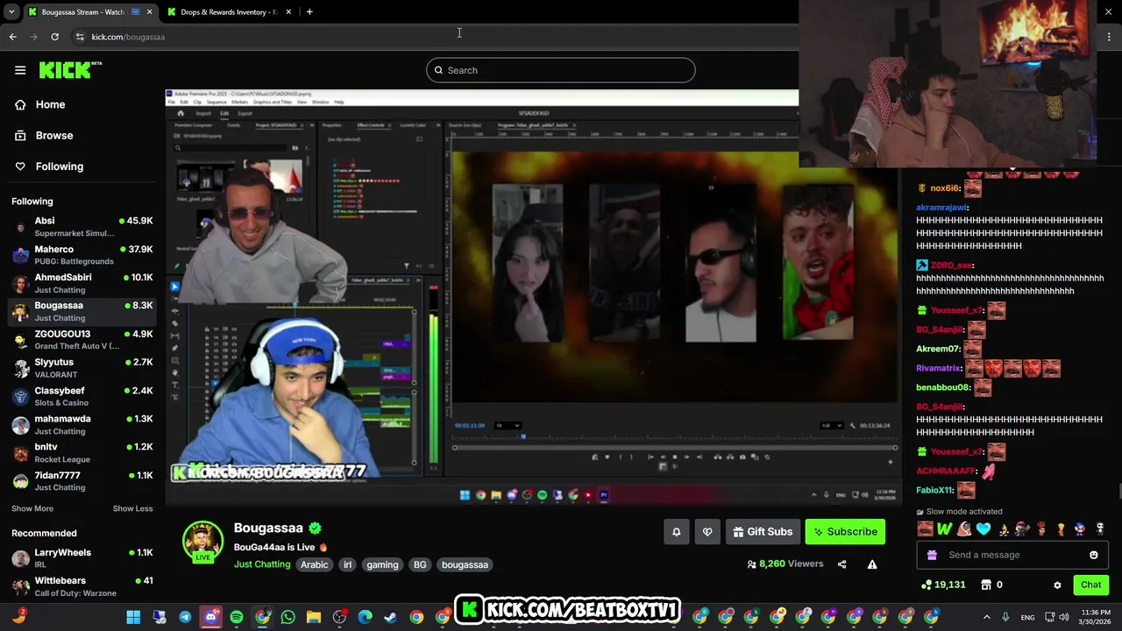Image resolution: width=1122 pixels, height=631 pixels.
Task: Open Maherco's channel in Following list
Action: 82,255
